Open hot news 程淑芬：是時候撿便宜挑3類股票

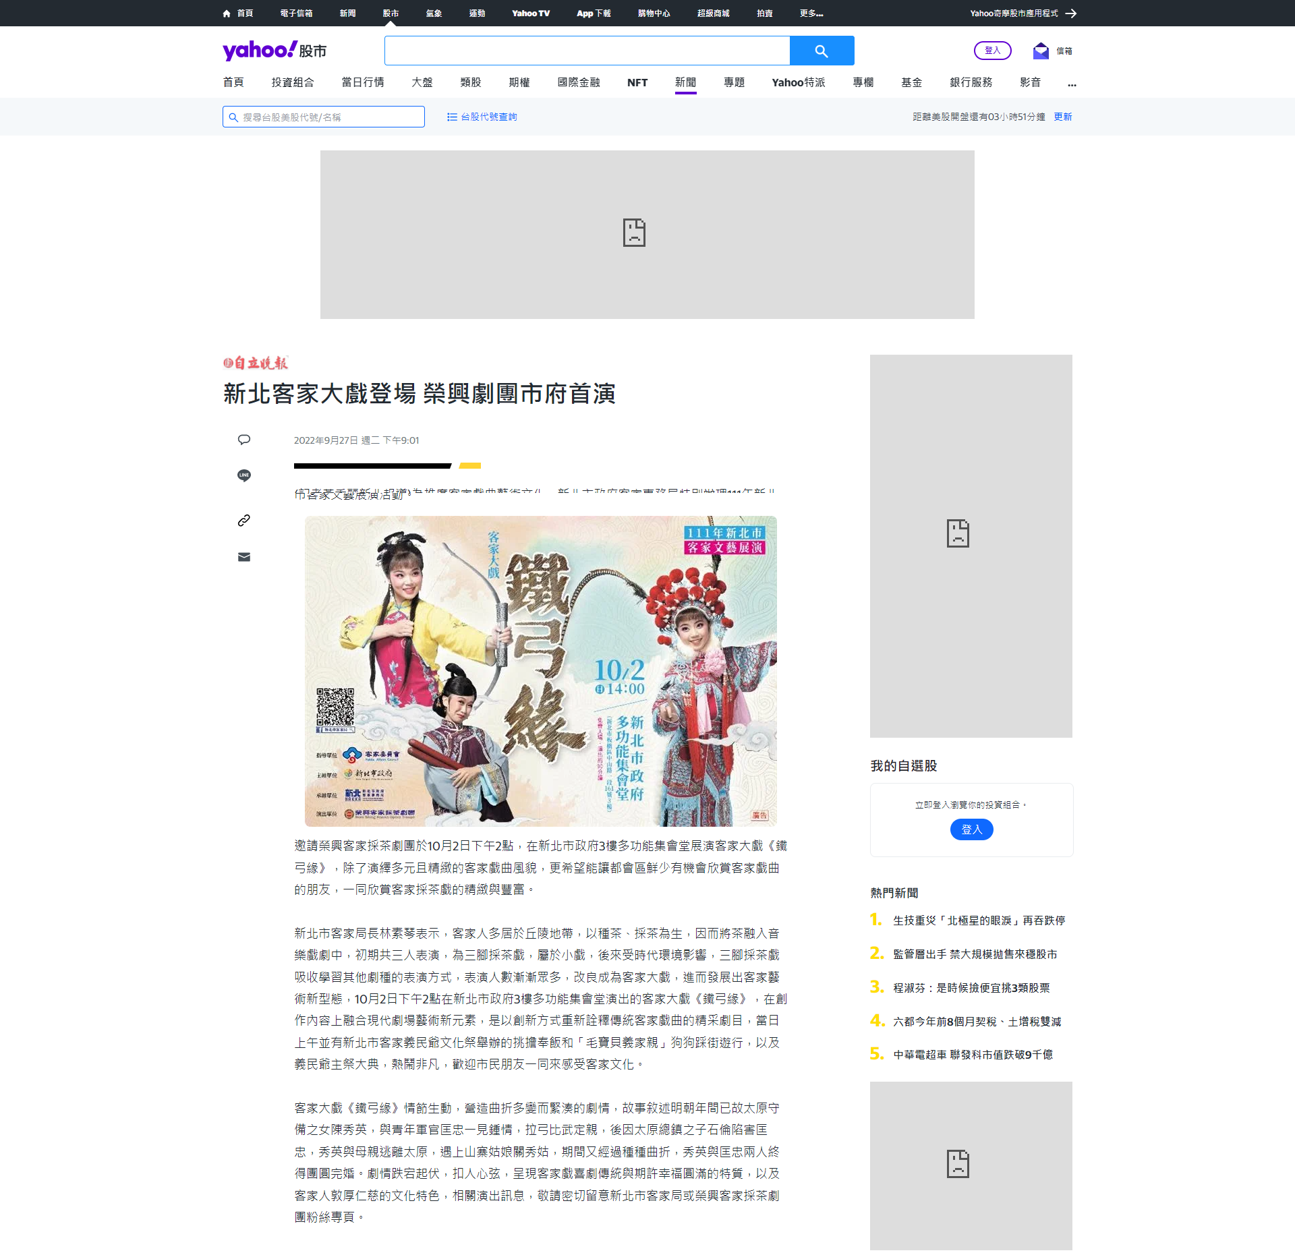tap(971, 988)
